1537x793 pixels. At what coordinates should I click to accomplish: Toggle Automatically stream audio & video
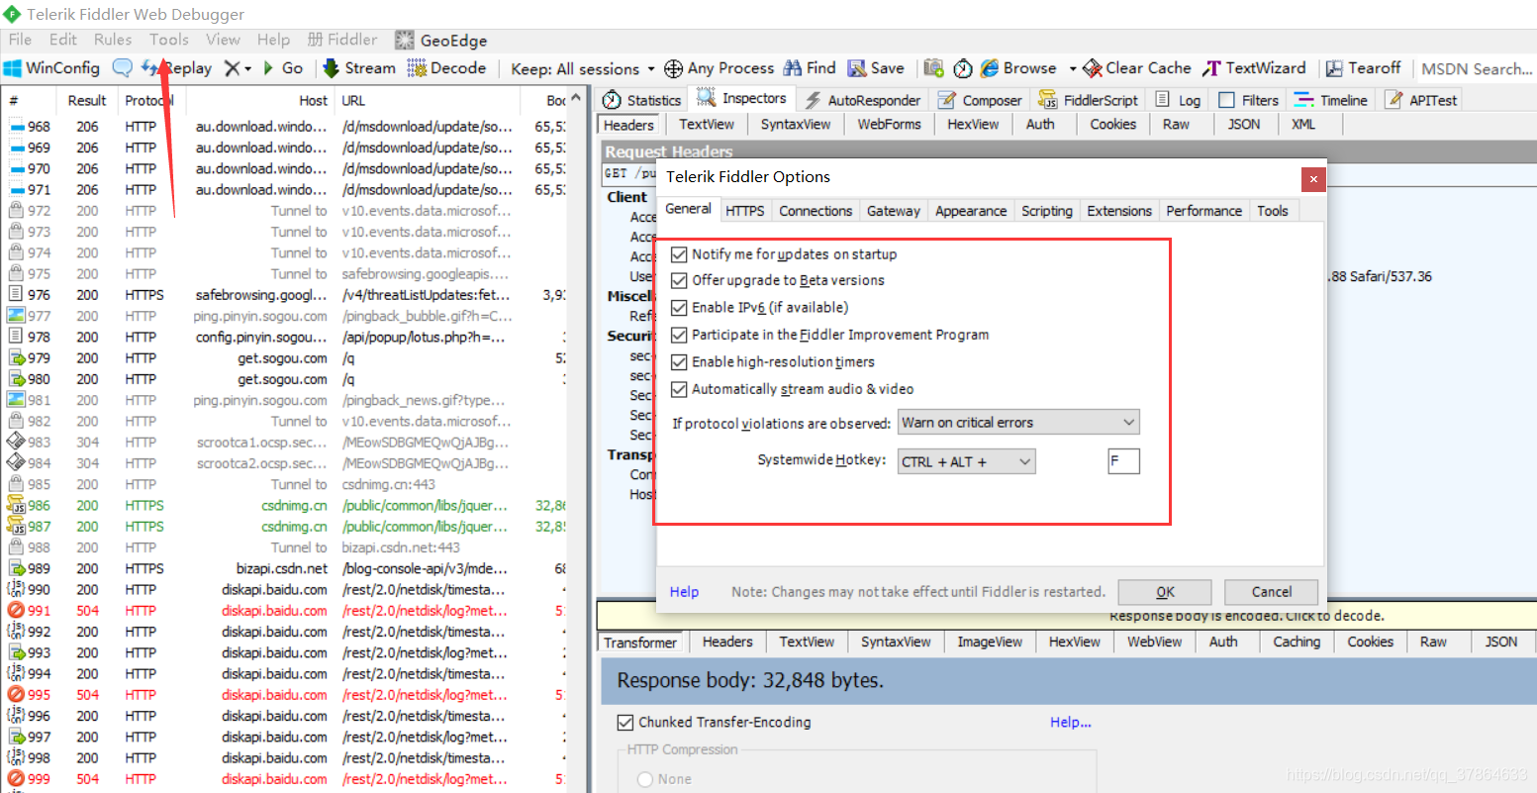pyautogui.click(x=679, y=390)
